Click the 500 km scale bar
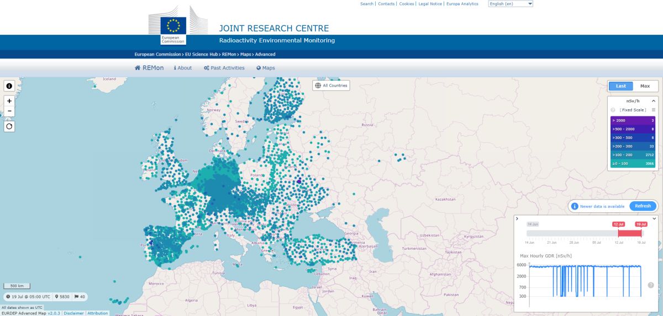 (17, 286)
